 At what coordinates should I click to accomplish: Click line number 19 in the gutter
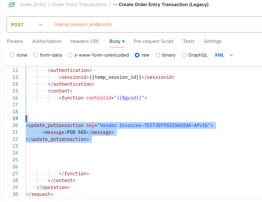(x=15, y=119)
